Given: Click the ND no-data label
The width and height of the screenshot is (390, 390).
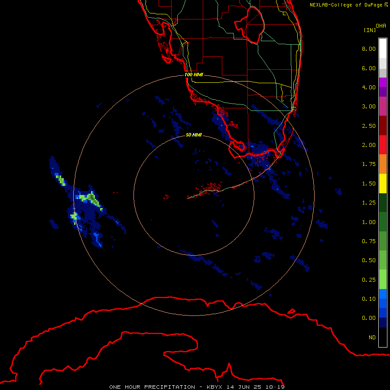Looking at the screenshot, I should pos(372,338).
